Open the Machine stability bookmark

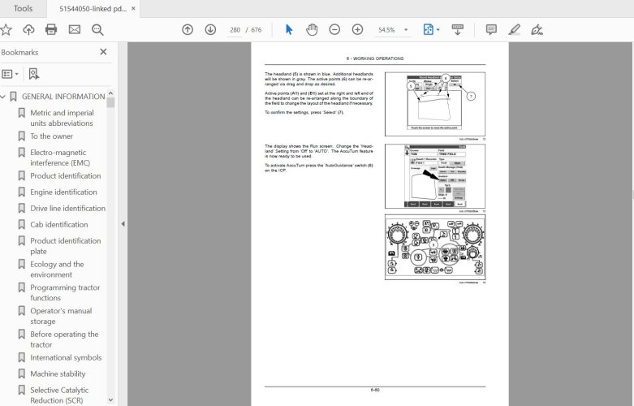point(58,374)
